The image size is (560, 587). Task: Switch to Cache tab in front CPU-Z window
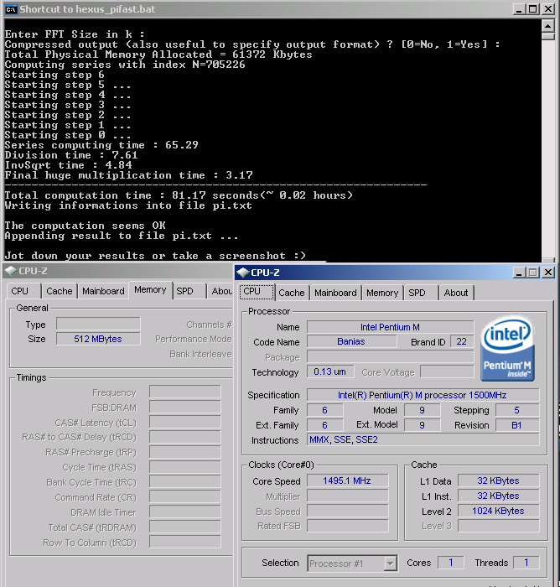tap(292, 293)
